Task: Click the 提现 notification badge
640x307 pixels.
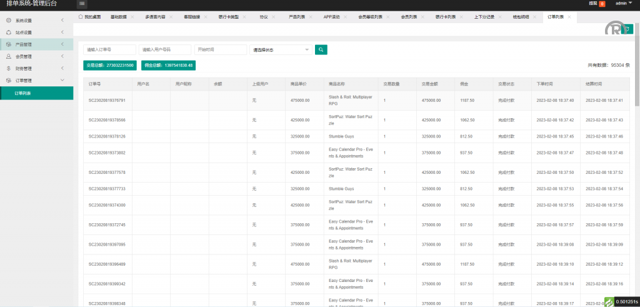Action: [602, 4]
